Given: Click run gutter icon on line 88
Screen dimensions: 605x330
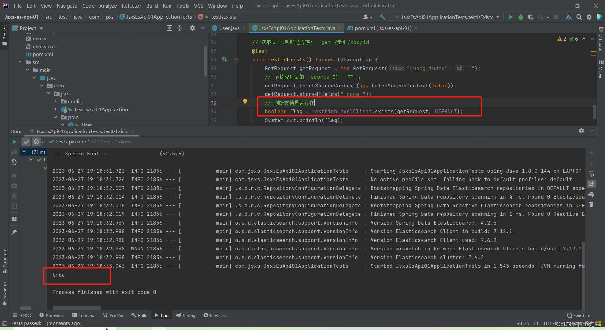Looking at the screenshot, I should coord(224,59).
